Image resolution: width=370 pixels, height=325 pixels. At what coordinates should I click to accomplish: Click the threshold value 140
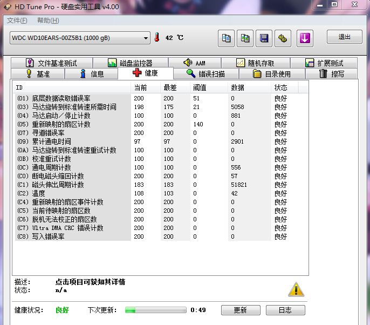198,124
